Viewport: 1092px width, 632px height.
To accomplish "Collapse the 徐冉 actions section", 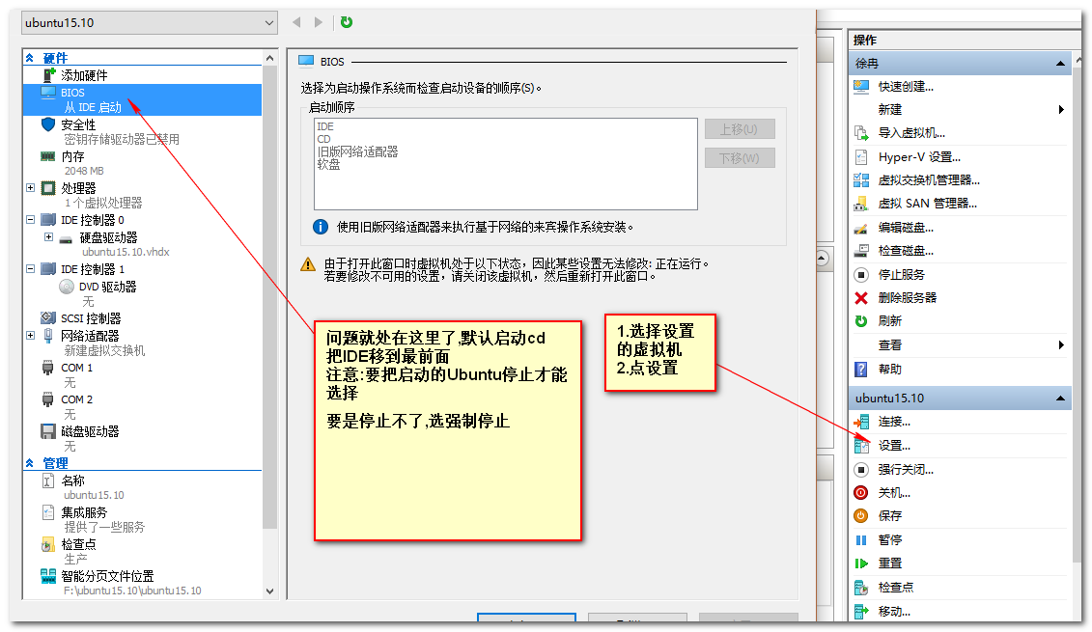I will [1061, 64].
